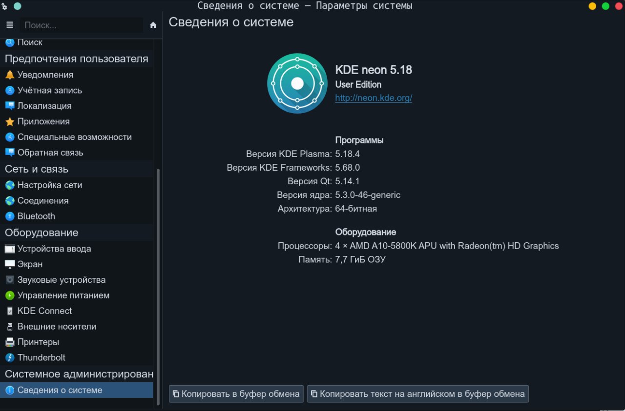
Task: Click the star icon for Приложения
Action: tap(10, 121)
